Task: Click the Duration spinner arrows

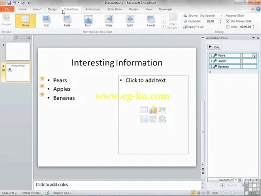Action: point(221,21)
